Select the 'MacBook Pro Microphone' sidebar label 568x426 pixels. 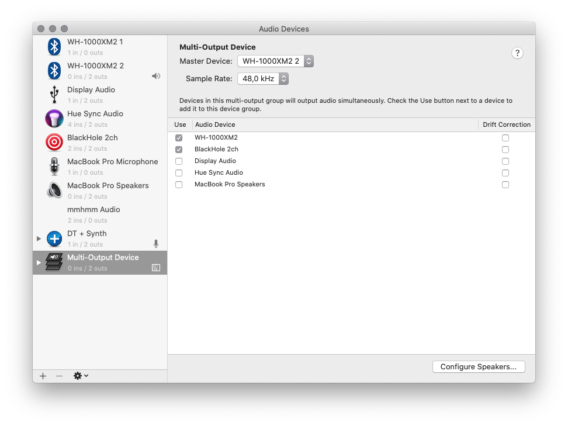[113, 161]
